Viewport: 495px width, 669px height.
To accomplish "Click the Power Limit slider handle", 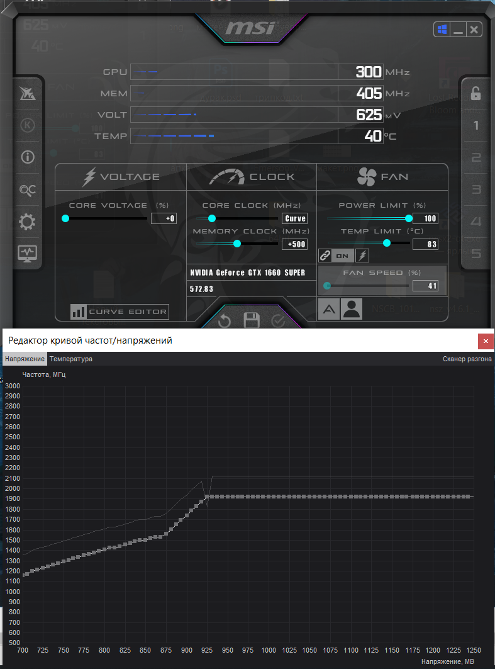I will tap(408, 218).
